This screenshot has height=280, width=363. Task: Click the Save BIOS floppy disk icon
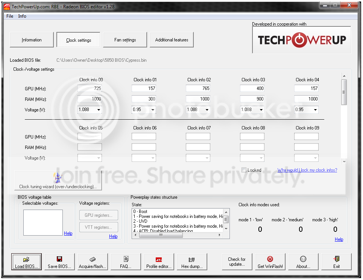59,259
